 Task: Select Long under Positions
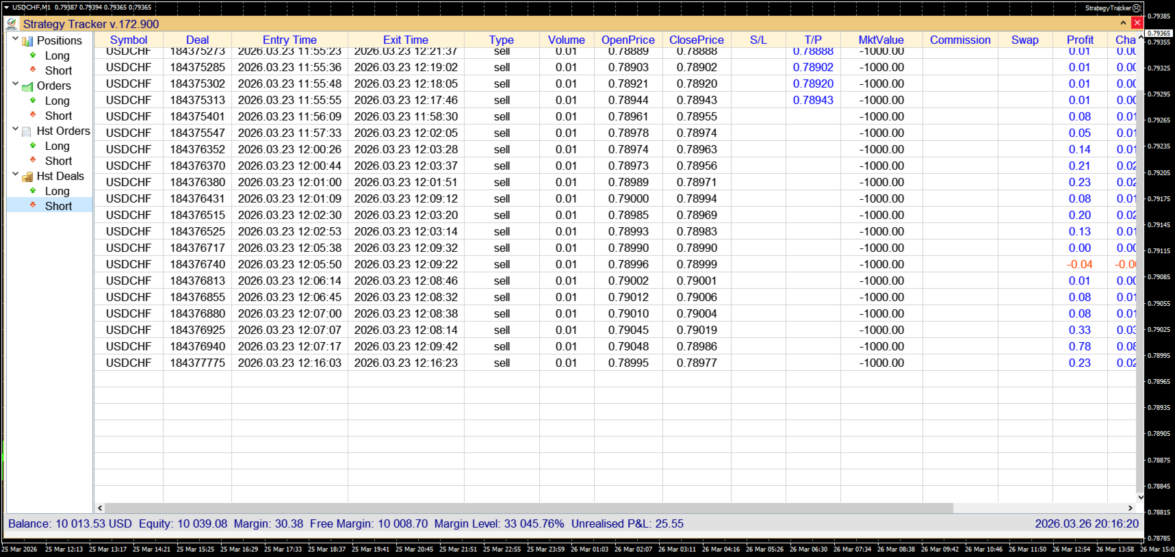[x=57, y=55]
